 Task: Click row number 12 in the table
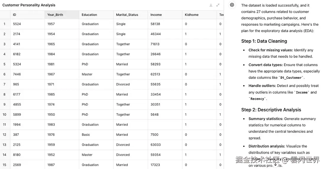pos(4,135)
